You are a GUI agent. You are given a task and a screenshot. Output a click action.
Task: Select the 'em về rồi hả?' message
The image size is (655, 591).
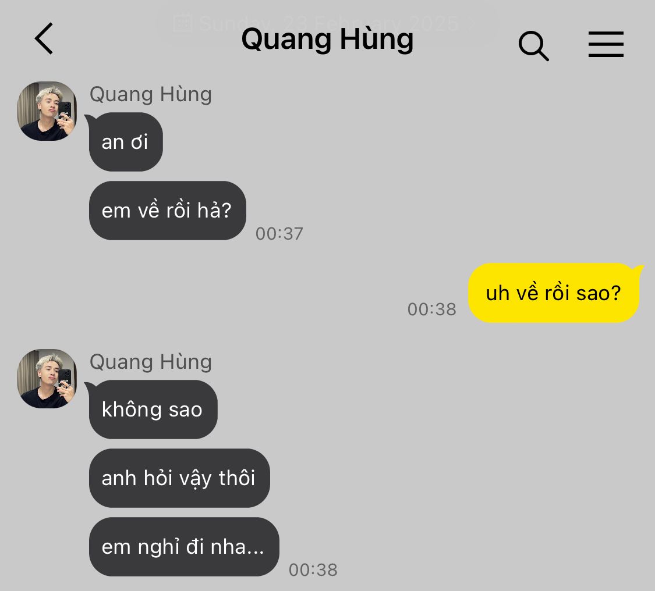pos(167,211)
